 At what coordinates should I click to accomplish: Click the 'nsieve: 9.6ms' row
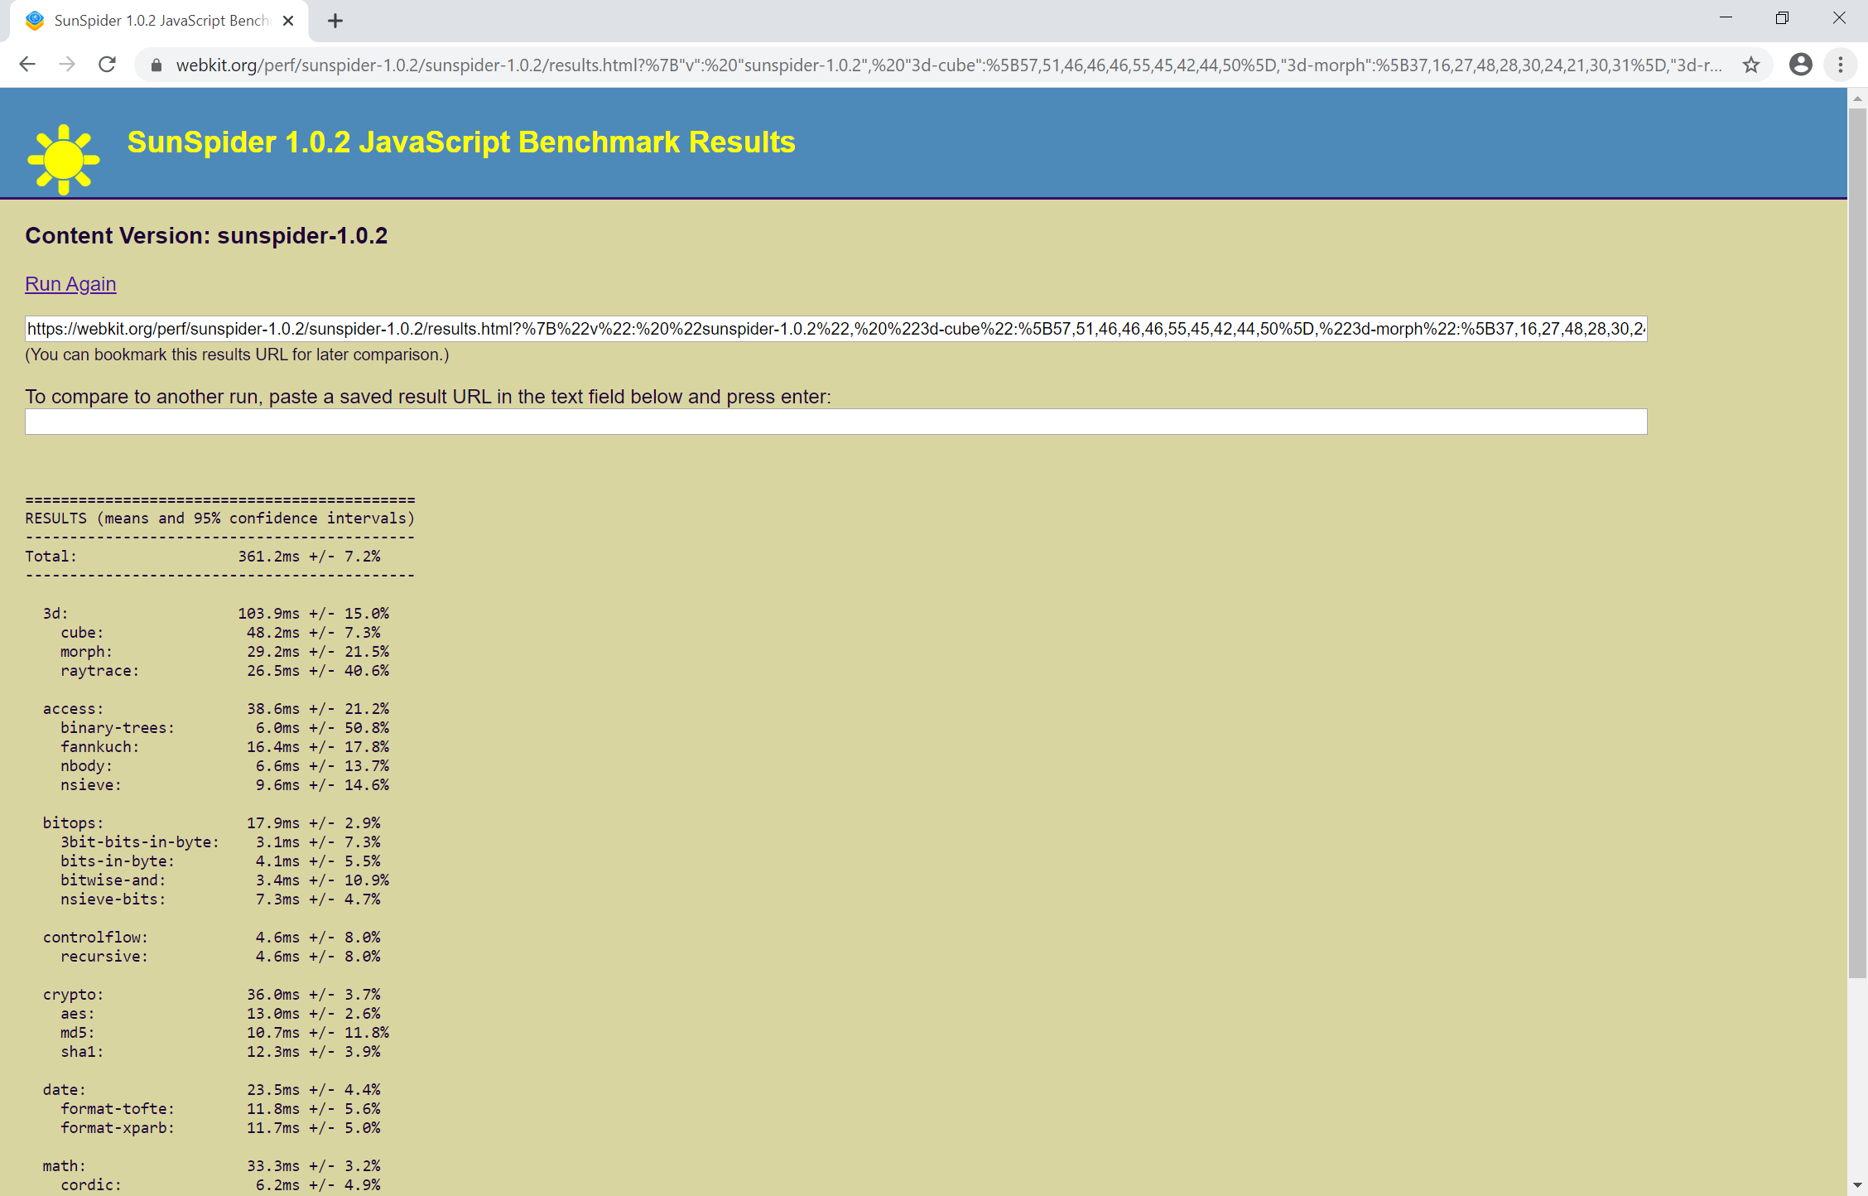(x=224, y=785)
